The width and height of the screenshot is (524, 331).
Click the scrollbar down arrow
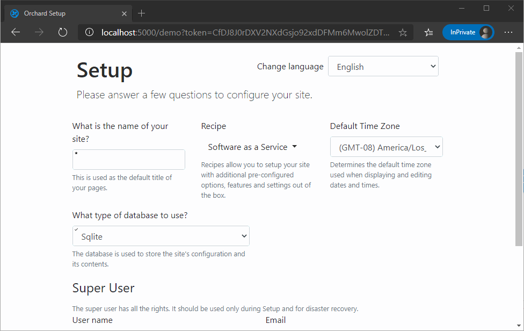click(x=519, y=325)
